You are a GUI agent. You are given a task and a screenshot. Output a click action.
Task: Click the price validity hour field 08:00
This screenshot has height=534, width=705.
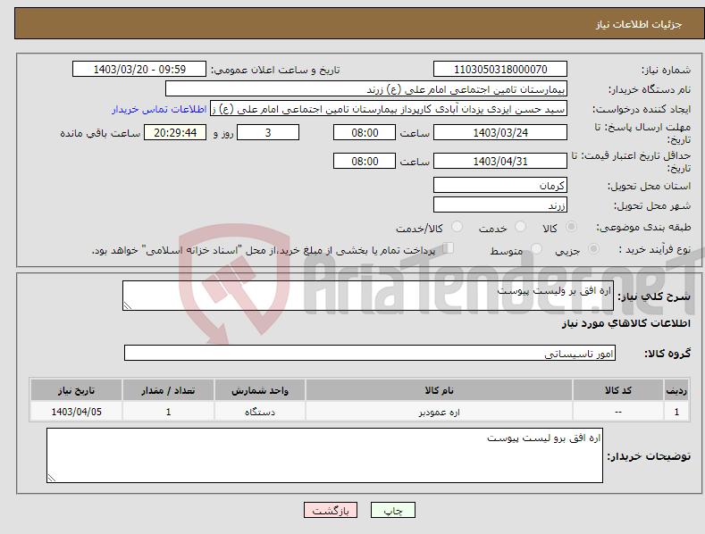365,161
